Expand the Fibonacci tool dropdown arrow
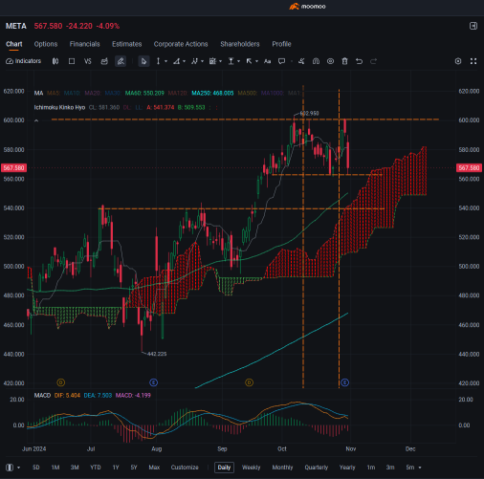The width and height of the screenshot is (484, 479). click(x=220, y=61)
